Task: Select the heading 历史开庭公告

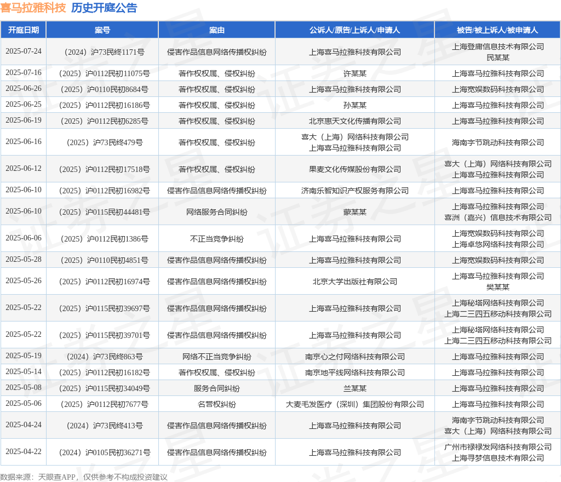Action: pyautogui.click(x=104, y=8)
